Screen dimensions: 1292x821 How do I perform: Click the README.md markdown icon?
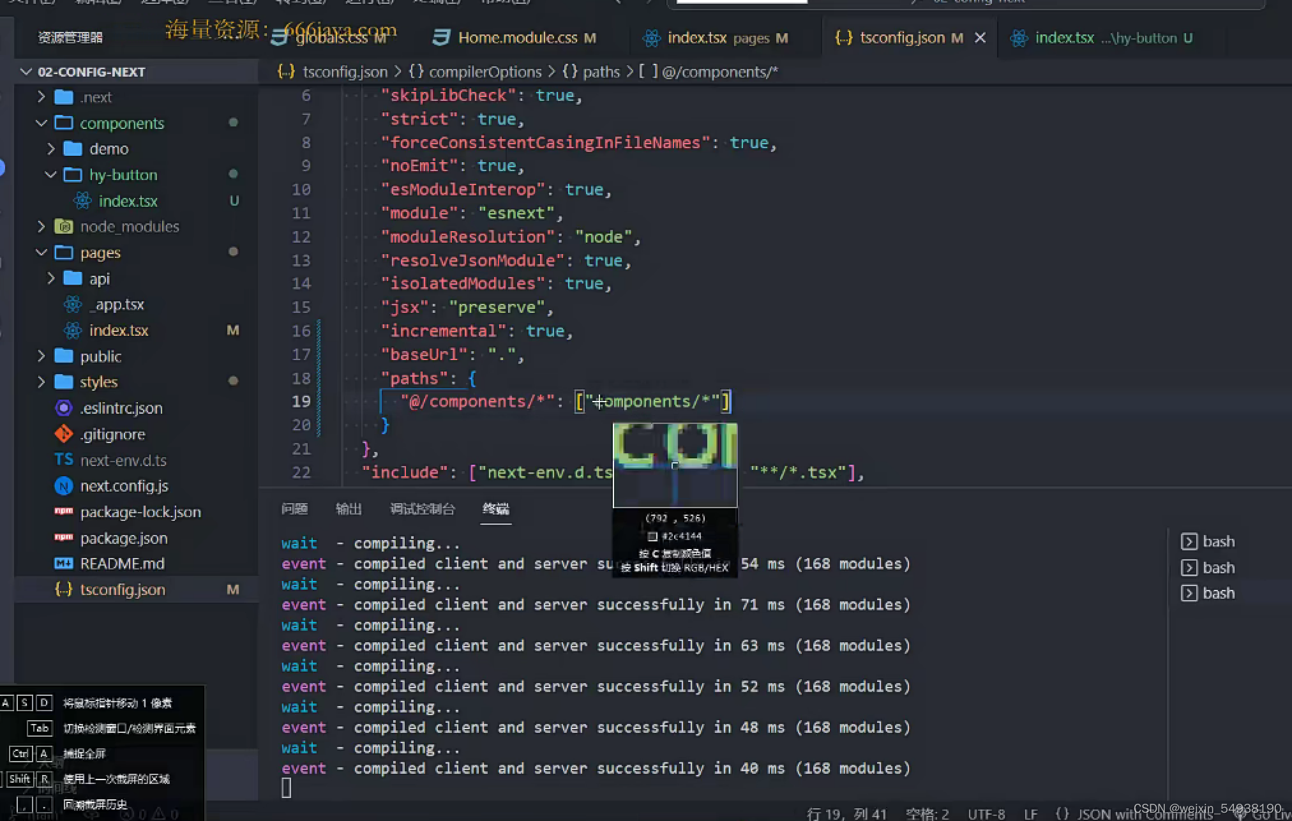tap(64, 564)
